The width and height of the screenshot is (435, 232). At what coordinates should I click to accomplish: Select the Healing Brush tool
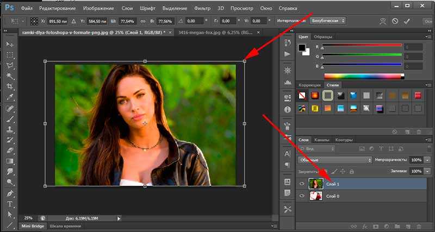point(10,108)
